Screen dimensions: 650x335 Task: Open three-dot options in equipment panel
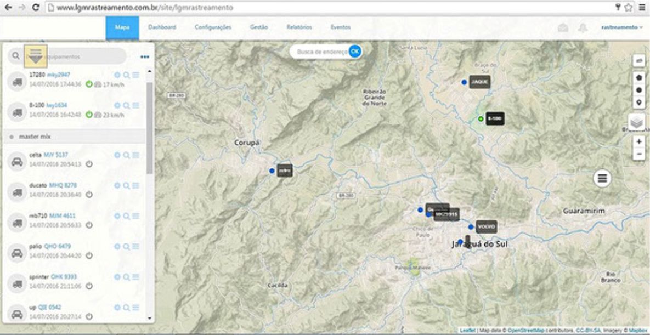point(144,56)
